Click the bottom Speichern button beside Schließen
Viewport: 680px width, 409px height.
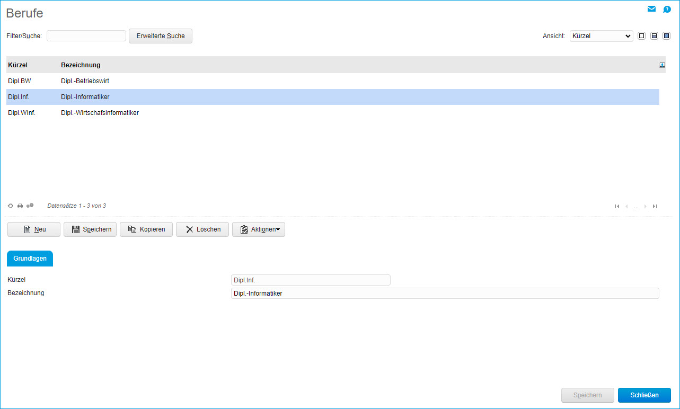[588, 395]
